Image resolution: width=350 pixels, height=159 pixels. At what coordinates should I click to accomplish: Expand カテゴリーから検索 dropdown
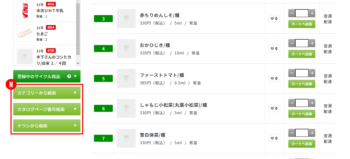point(47,93)
